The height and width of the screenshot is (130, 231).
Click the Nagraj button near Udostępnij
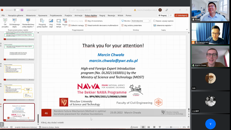coord(163,15)
